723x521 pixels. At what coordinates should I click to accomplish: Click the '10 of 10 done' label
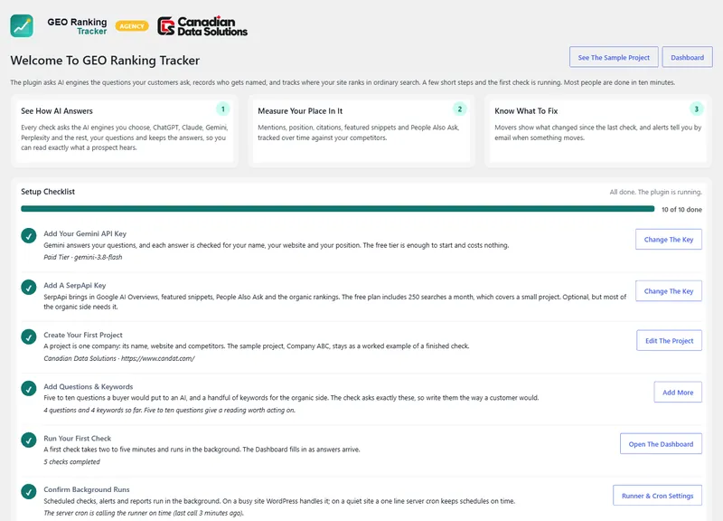[x=681, y=210]
